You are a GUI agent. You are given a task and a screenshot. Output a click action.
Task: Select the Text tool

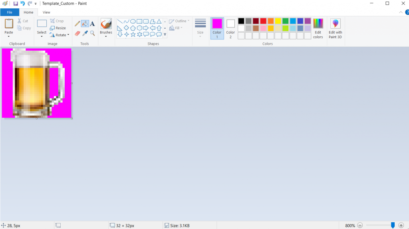coord(92,24)
